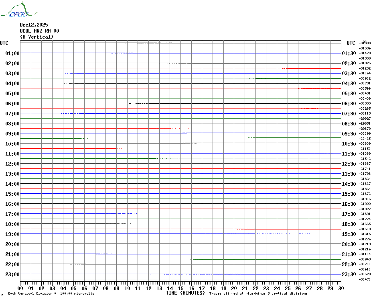Click the offset value '-29927'

coord(365,119)
